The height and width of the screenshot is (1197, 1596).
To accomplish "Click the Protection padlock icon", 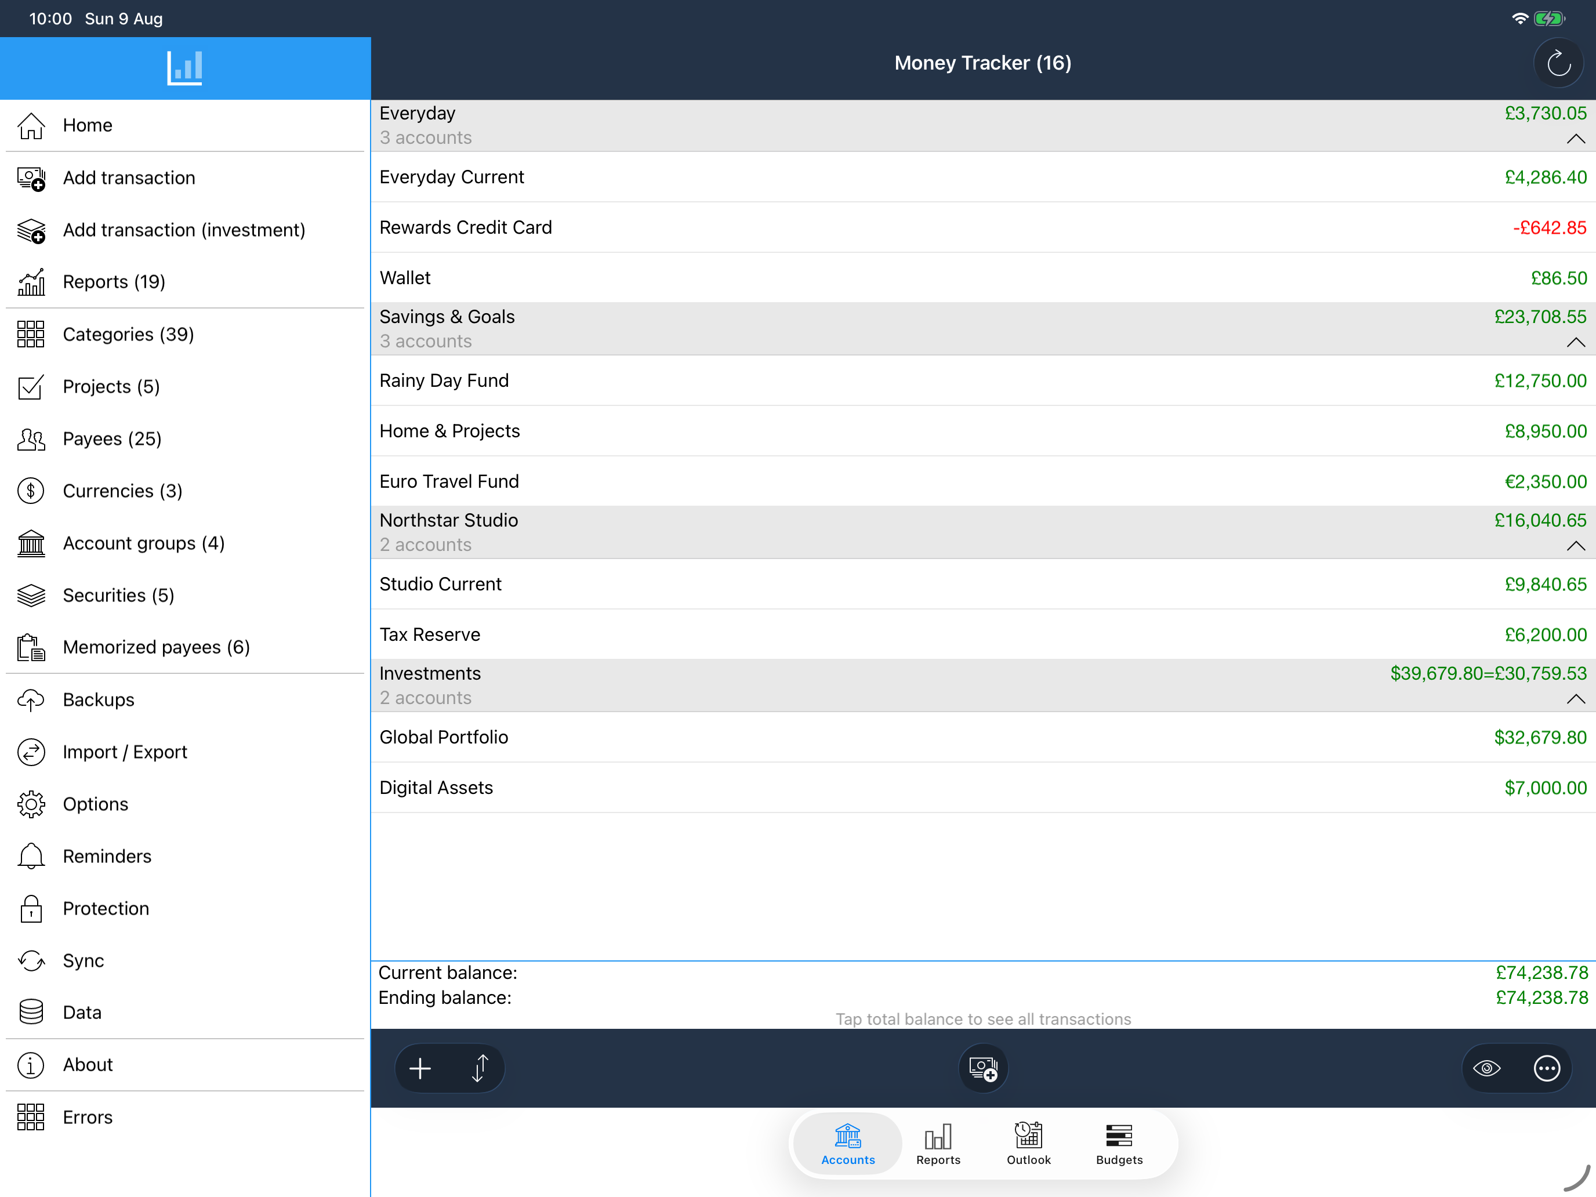I will point(31,909).
